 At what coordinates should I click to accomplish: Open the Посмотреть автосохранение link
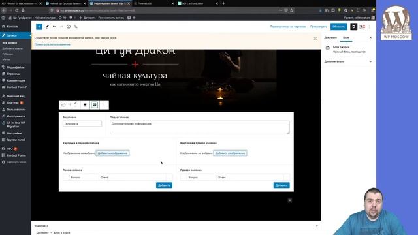tap(52, 44)
